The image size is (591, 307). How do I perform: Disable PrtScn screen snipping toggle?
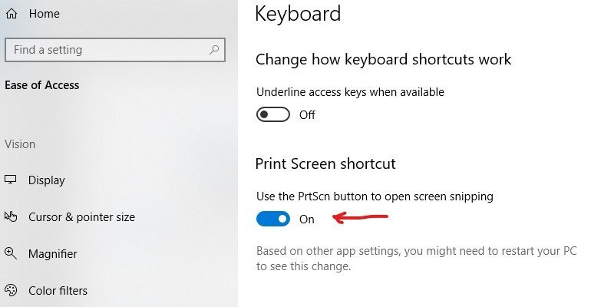click(x=273, y=219)
